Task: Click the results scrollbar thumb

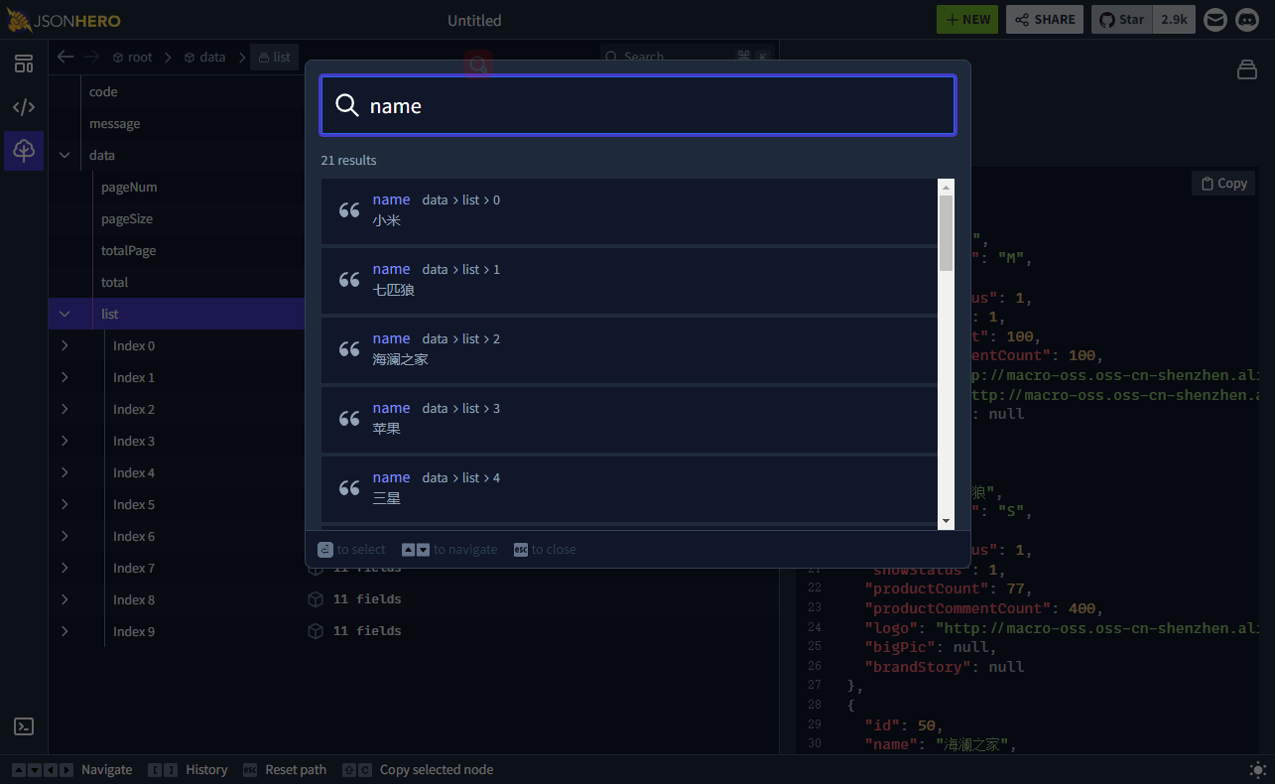Action: (946, 233)
